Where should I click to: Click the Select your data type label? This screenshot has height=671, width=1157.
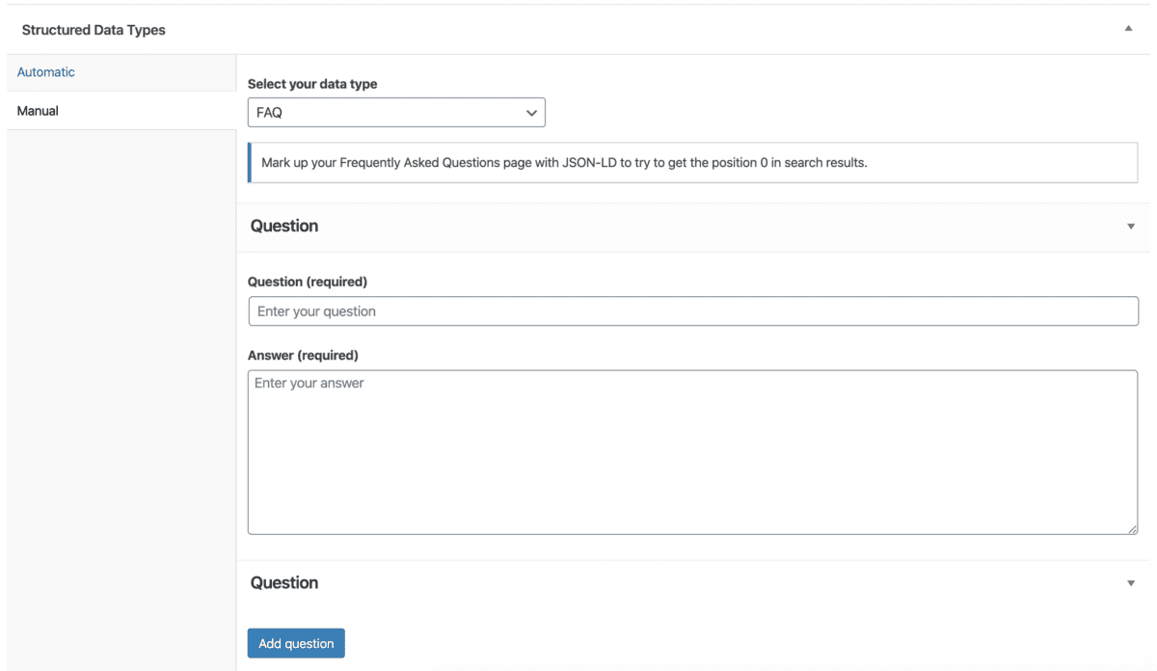312,84
